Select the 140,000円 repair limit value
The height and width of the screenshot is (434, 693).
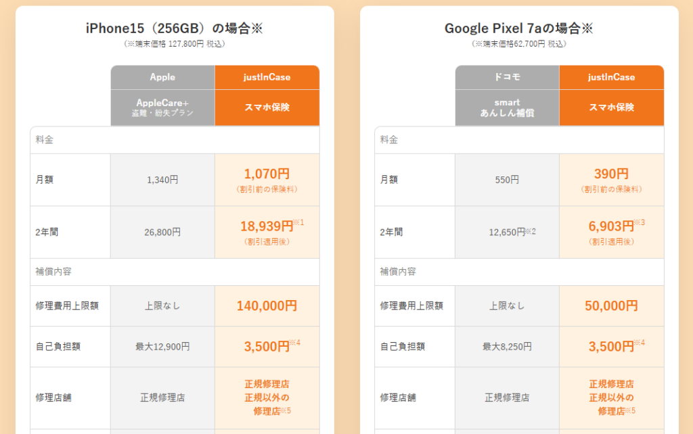point(267,306)
